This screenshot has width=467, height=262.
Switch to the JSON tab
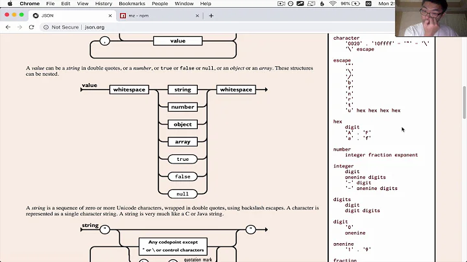point(71,16)
